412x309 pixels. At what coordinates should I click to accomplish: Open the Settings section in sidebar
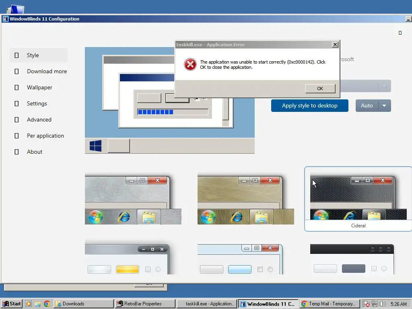coord(39,103)
